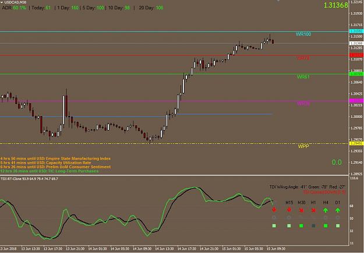Click the Empire State Manufacturing Index news line
This screenshot has width=364, height=253.
(55, 158)
